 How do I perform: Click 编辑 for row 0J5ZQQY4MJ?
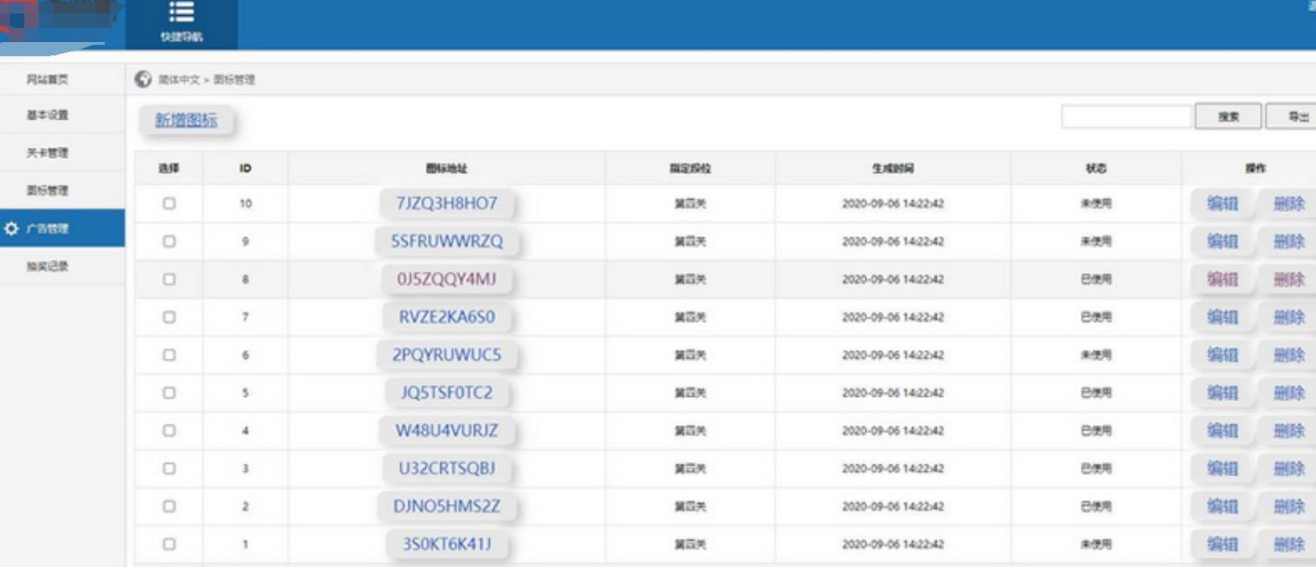[1223, 279]
